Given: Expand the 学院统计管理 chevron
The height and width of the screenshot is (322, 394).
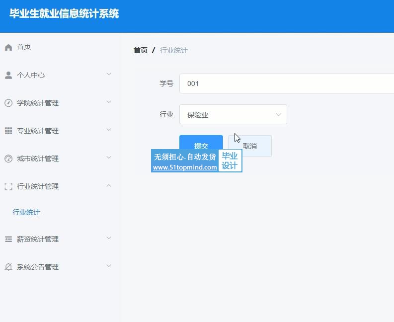Looking at the screenshot, I should point(109,102).
